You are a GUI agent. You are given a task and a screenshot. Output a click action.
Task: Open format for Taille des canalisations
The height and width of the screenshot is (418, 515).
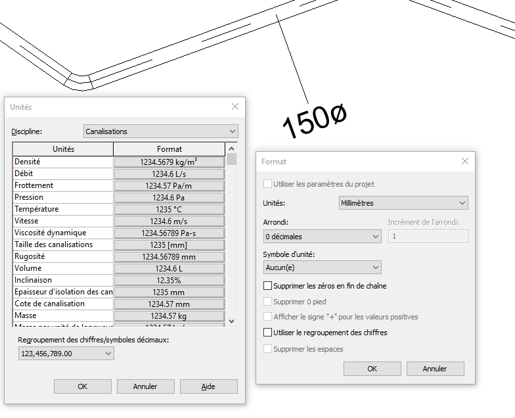pyautogui.click(x=169, y=244)
